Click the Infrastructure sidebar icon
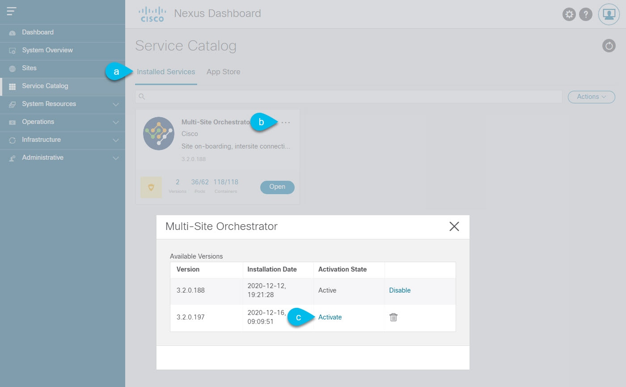626x387 pixels. pos(13,140)
